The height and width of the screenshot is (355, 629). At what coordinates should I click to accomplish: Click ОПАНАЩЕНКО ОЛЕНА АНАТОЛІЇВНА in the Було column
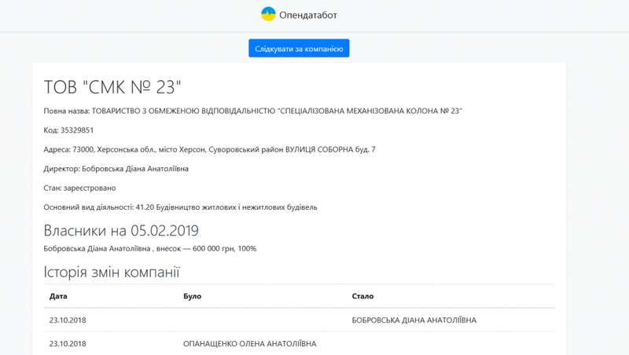(x=249, y=344)
